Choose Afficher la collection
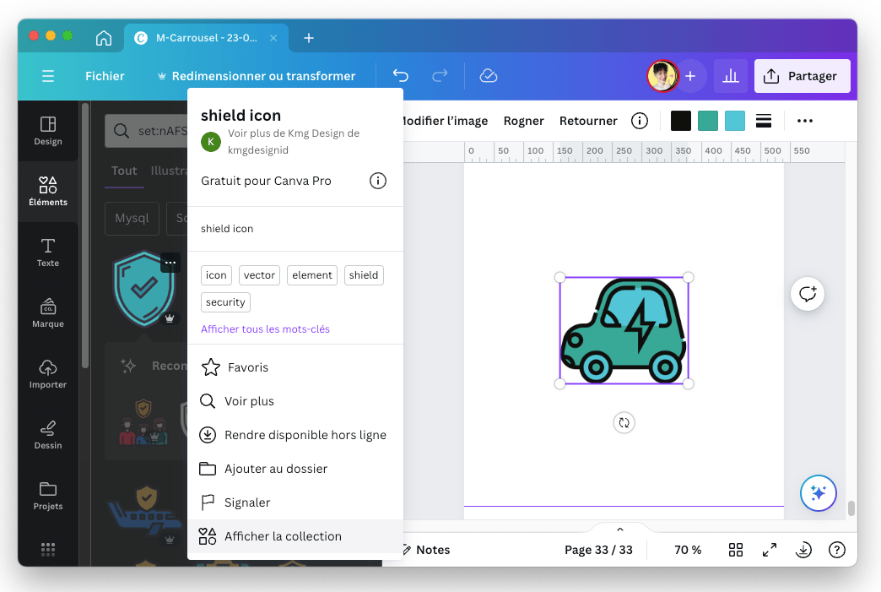The image size is (881, 592). 295,536
